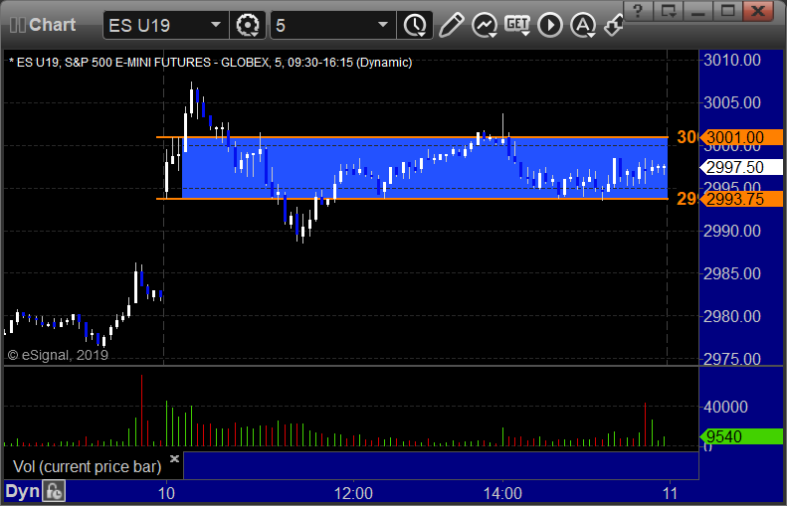The height and width of the screenshot is (506, 787).
Task: Expand the ES U19 symbol dropdown
Action: tap(216, 25)
